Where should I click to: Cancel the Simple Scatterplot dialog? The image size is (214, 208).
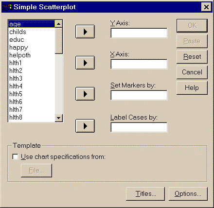[192, 72]
